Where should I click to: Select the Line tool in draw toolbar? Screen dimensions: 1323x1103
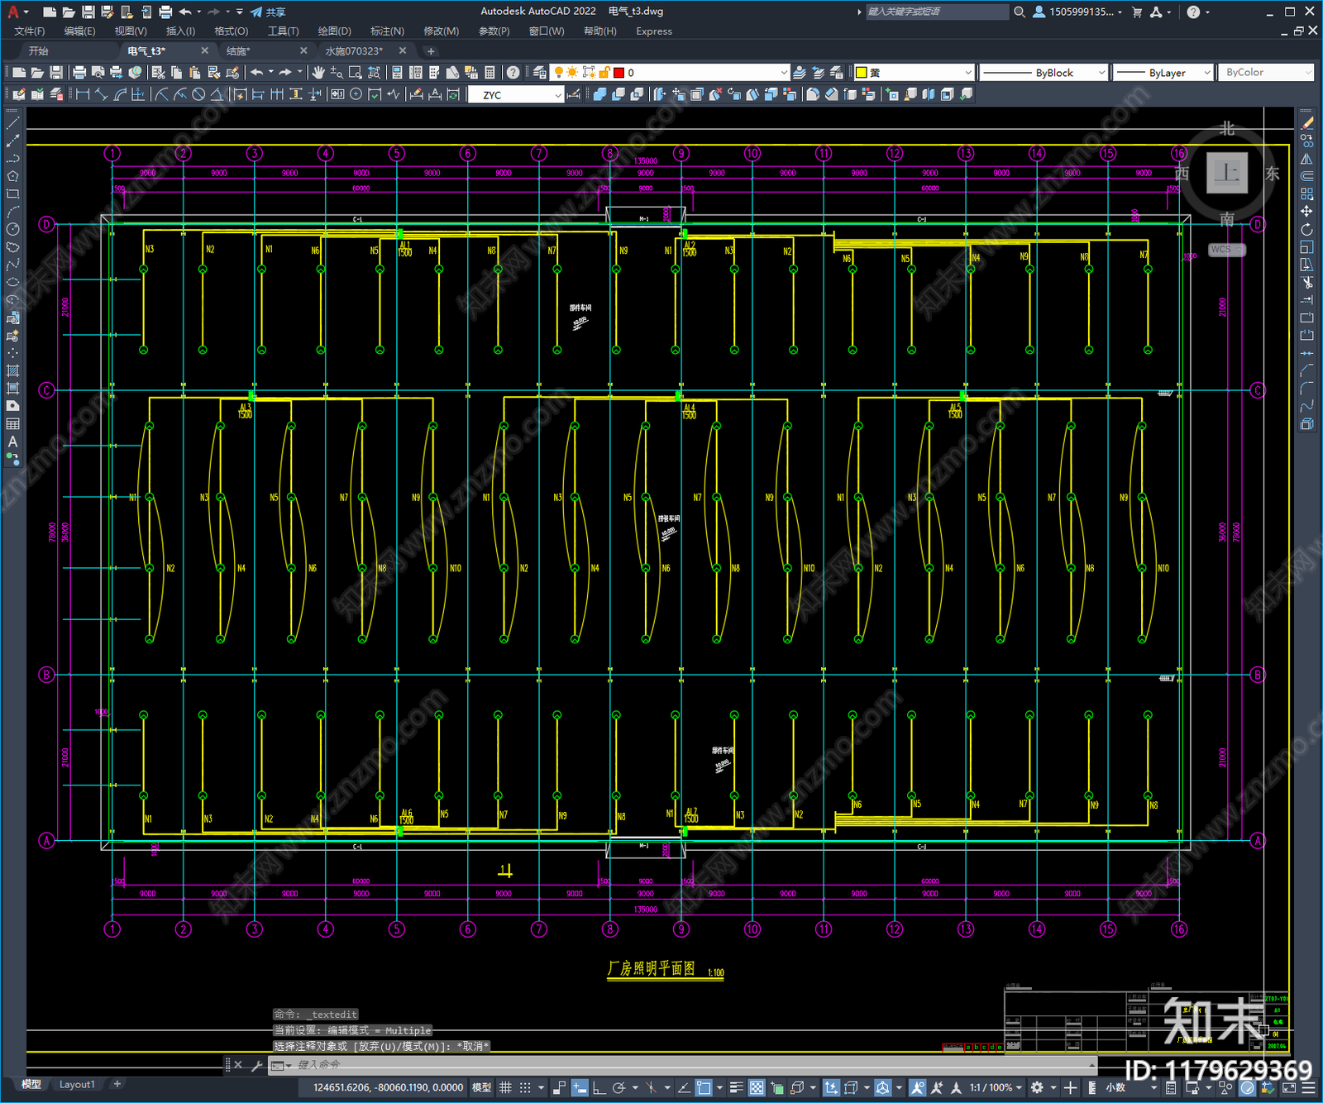pyautogui.click(x=12, y=123)
